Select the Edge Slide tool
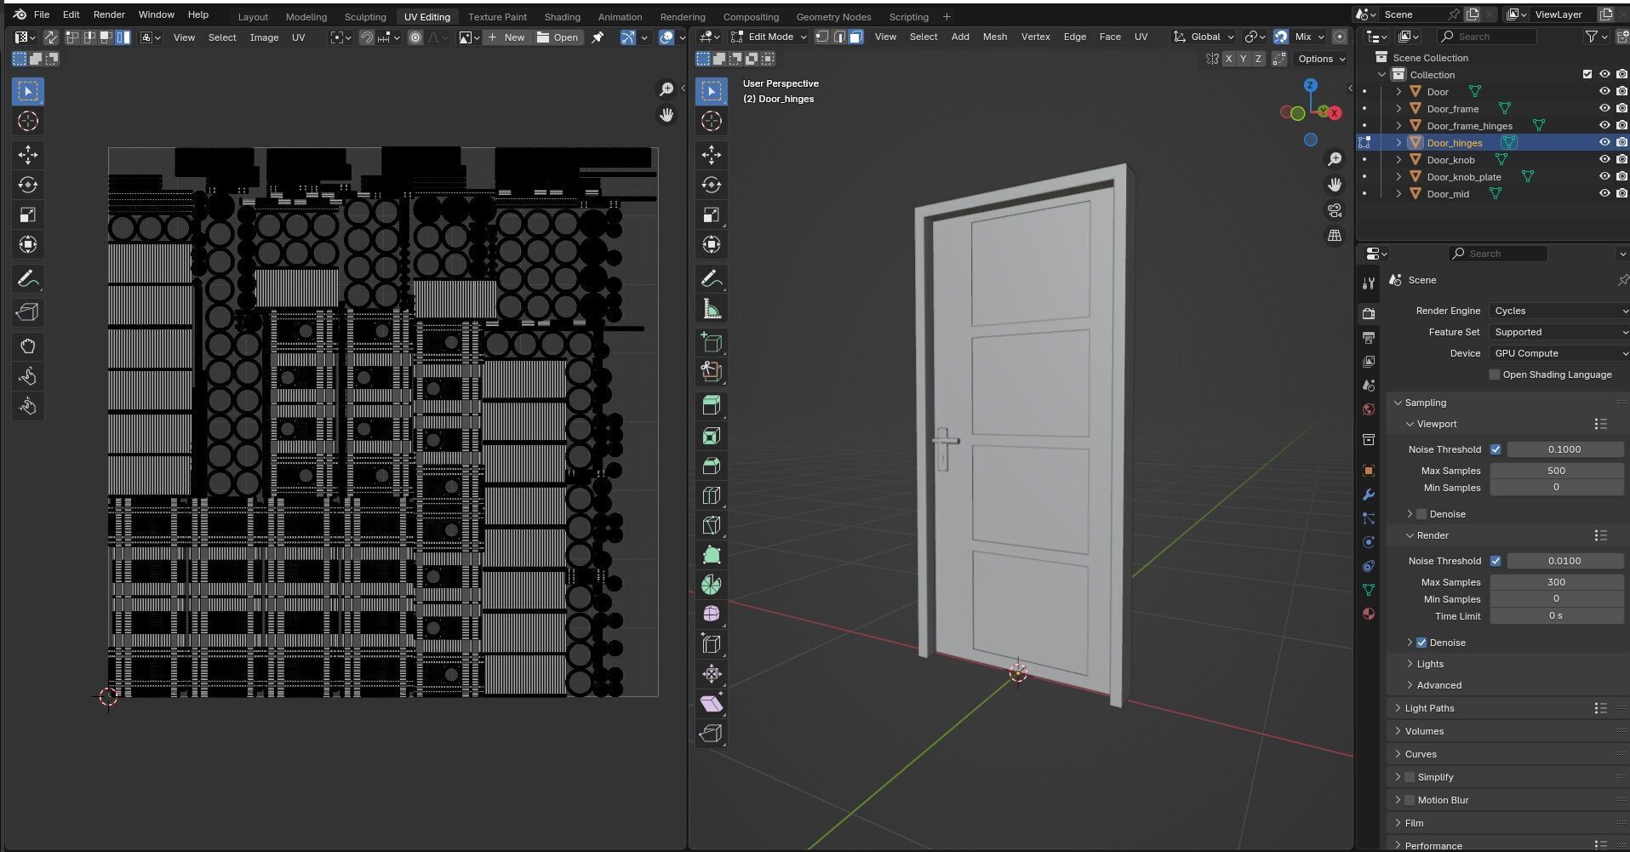This screenshot has height=852, width=1630. point(712,644)
